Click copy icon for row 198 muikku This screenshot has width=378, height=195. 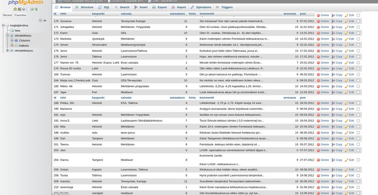coord(333,133)
